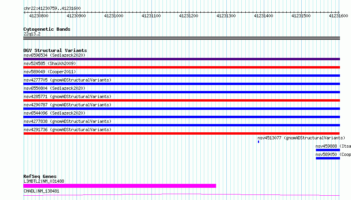
Task: Click the thin magenta CHADL intron line
Action: (181, 194)
